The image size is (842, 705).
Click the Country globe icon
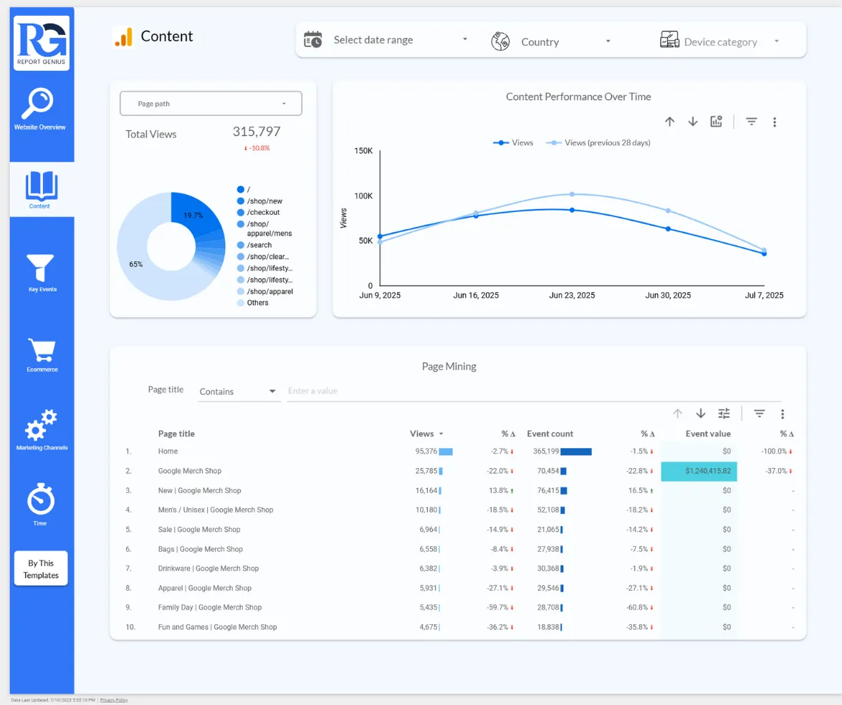coord(500,42)
